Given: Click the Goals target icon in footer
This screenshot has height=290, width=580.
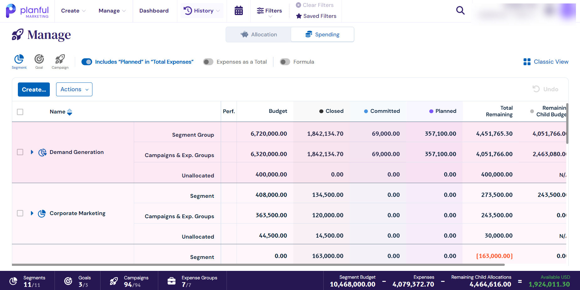Looking at the screenshot, I should point(68,281).
